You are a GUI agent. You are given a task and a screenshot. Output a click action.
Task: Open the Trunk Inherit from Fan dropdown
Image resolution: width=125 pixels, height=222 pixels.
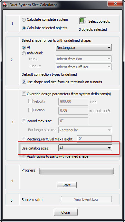point(84,59)
